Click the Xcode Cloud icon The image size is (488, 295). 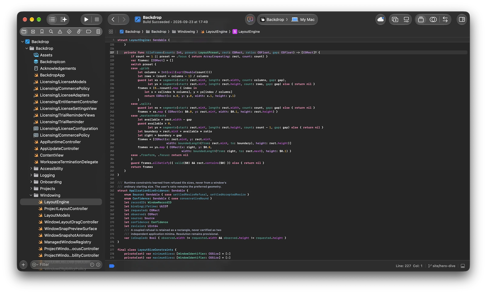(x=381, y=19)
